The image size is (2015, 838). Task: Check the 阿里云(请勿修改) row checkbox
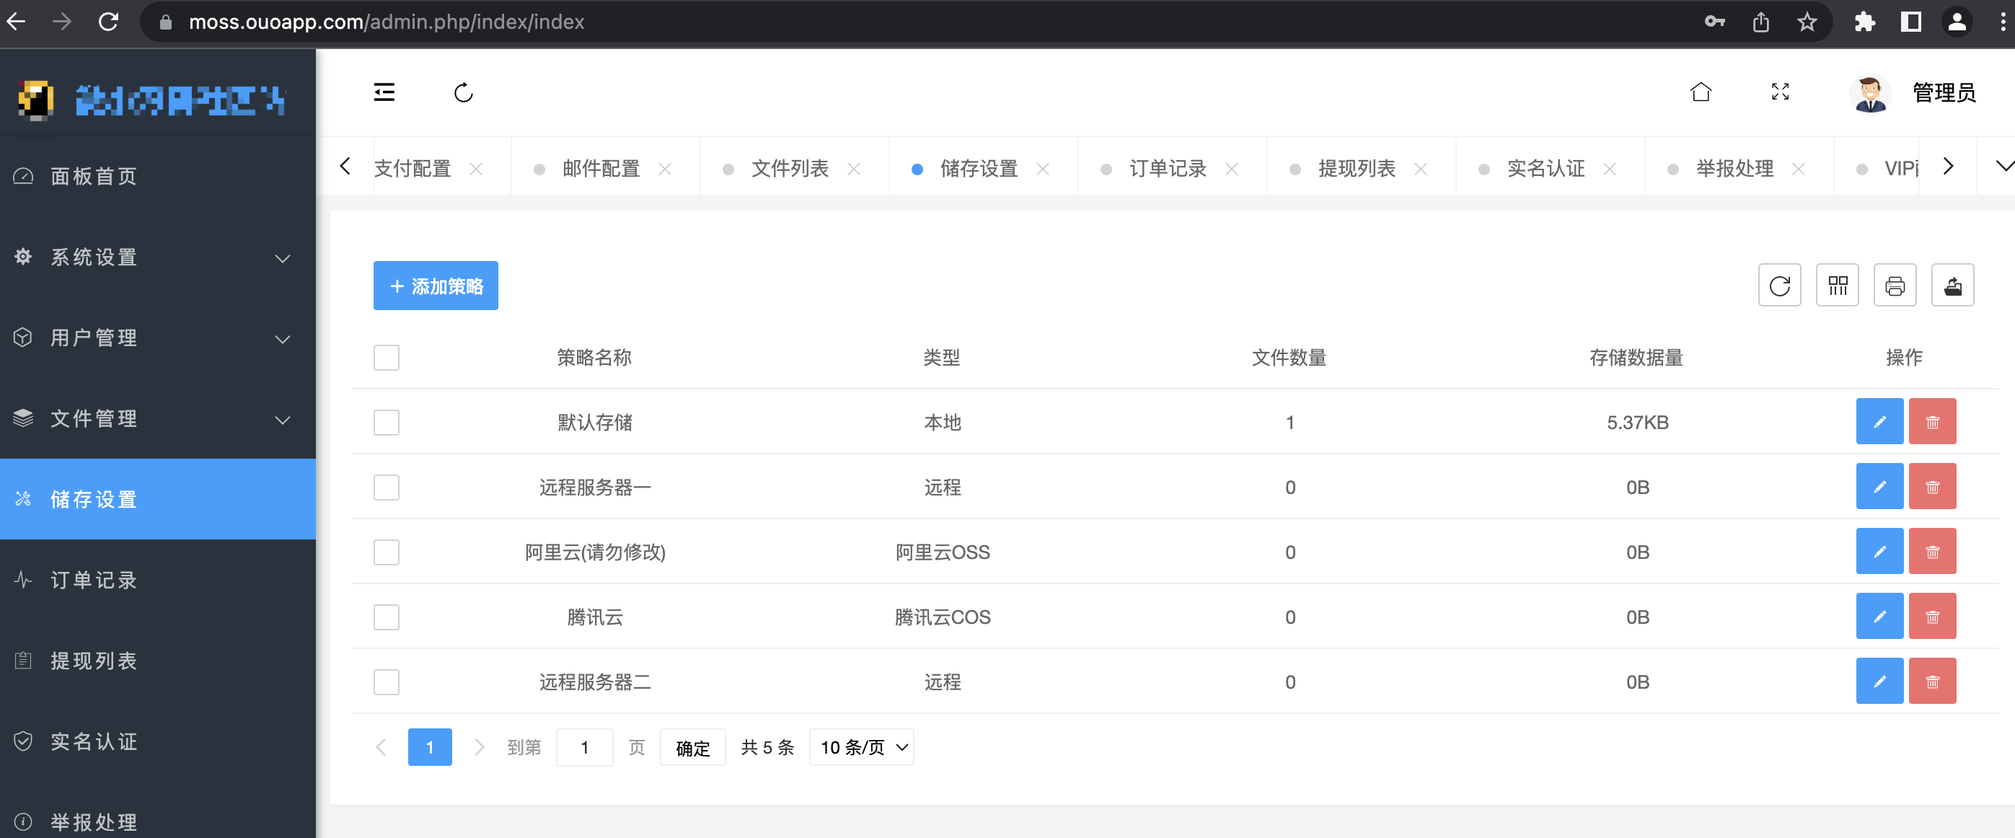(387, 552)
